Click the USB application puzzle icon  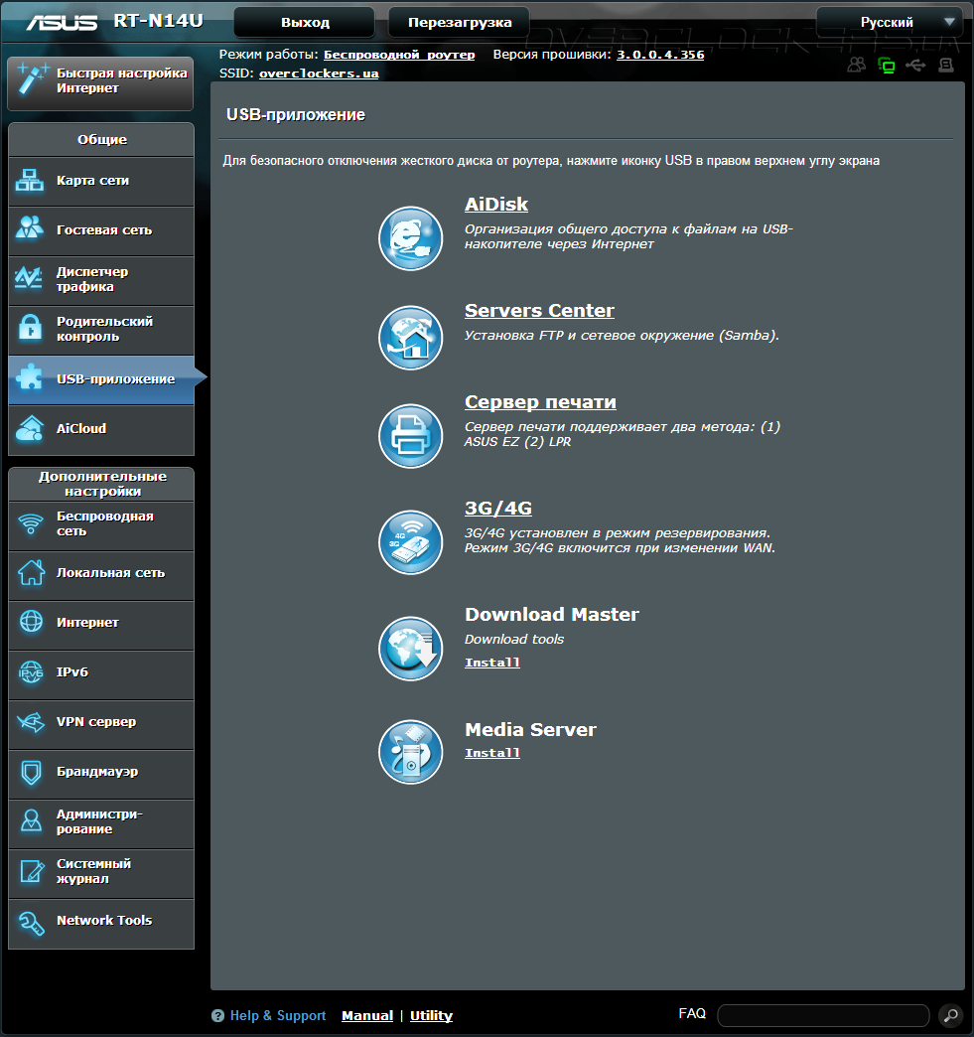(30, 377)
